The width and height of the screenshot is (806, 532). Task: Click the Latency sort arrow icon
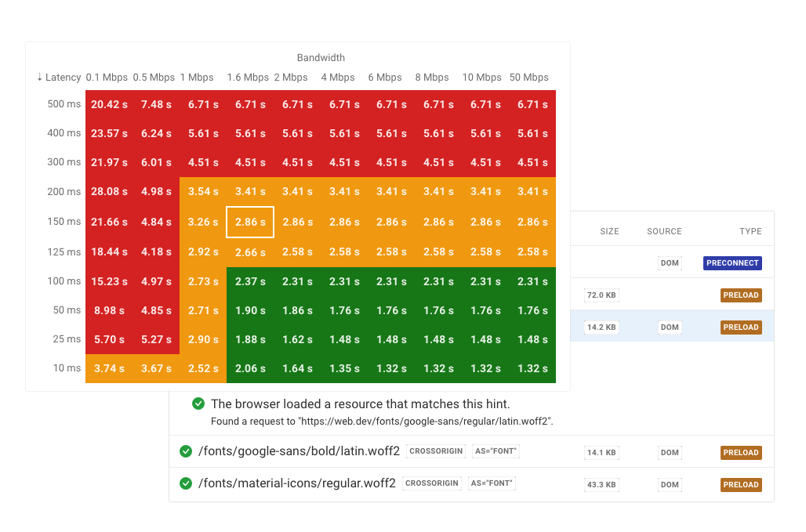(x=40, y=78)
